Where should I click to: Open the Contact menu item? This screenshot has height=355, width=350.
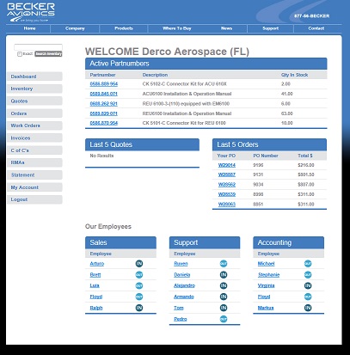tap(316, 28)
